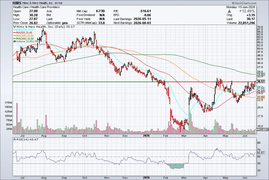Click the Next Earnings date 2026-08-03
The height and width of the screenshot is (180, 269).
(x=142, y=23)
